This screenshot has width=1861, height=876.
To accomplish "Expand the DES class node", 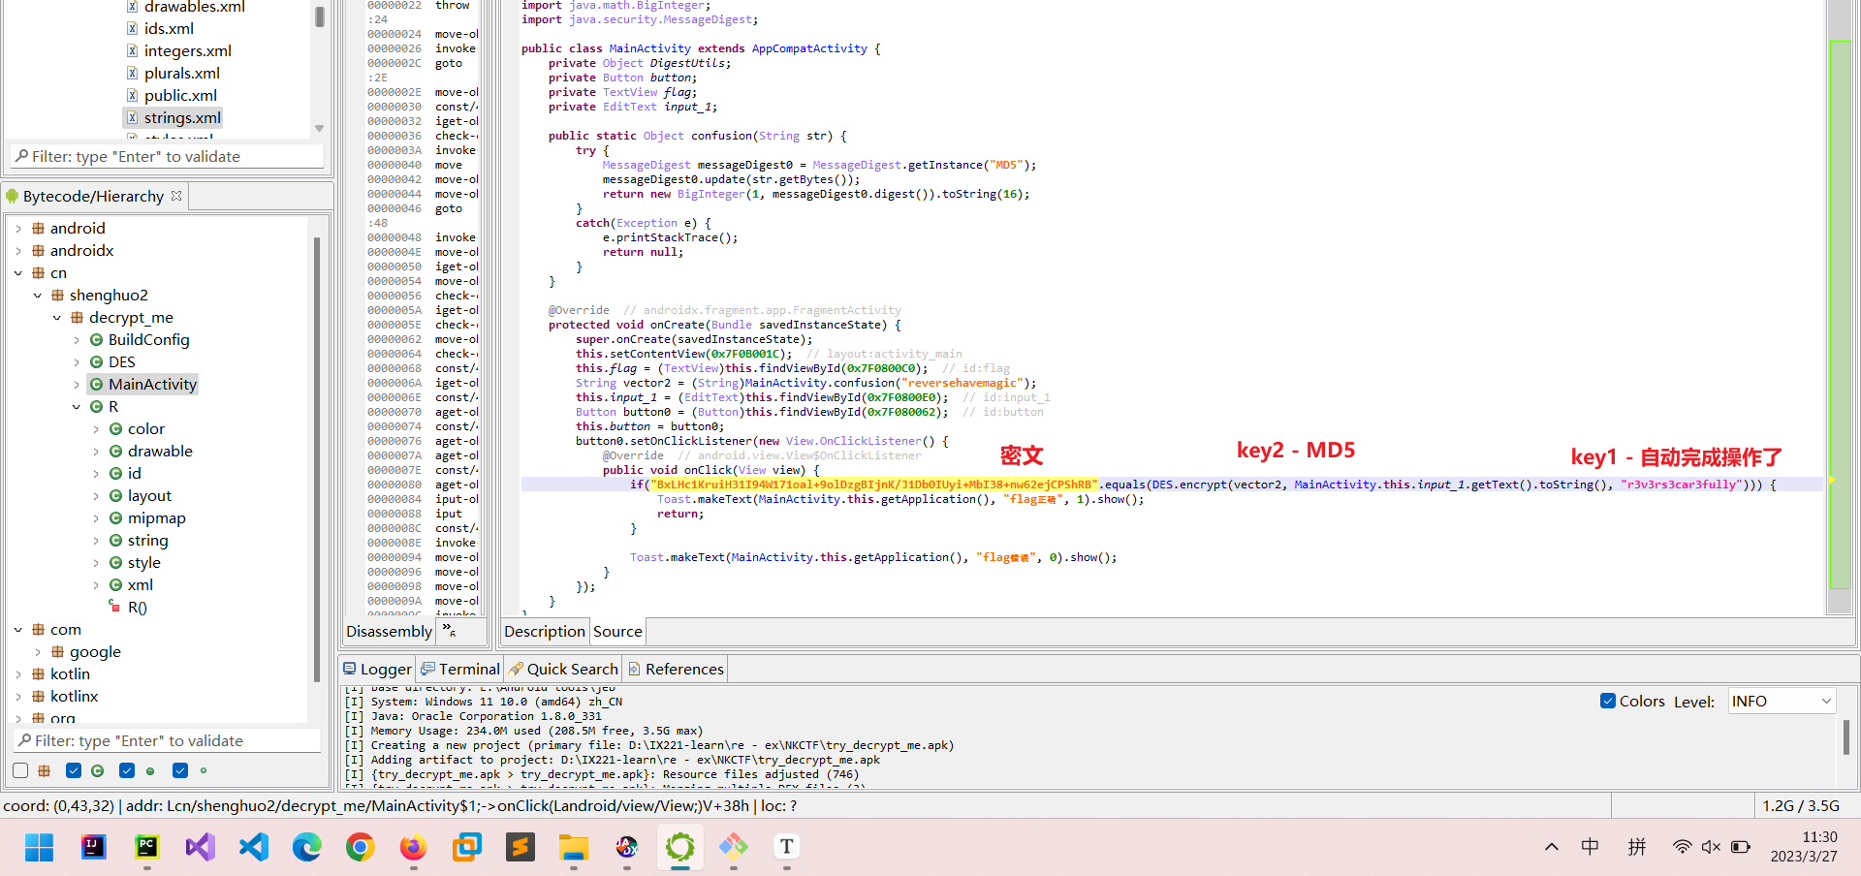I will [77, 362].
